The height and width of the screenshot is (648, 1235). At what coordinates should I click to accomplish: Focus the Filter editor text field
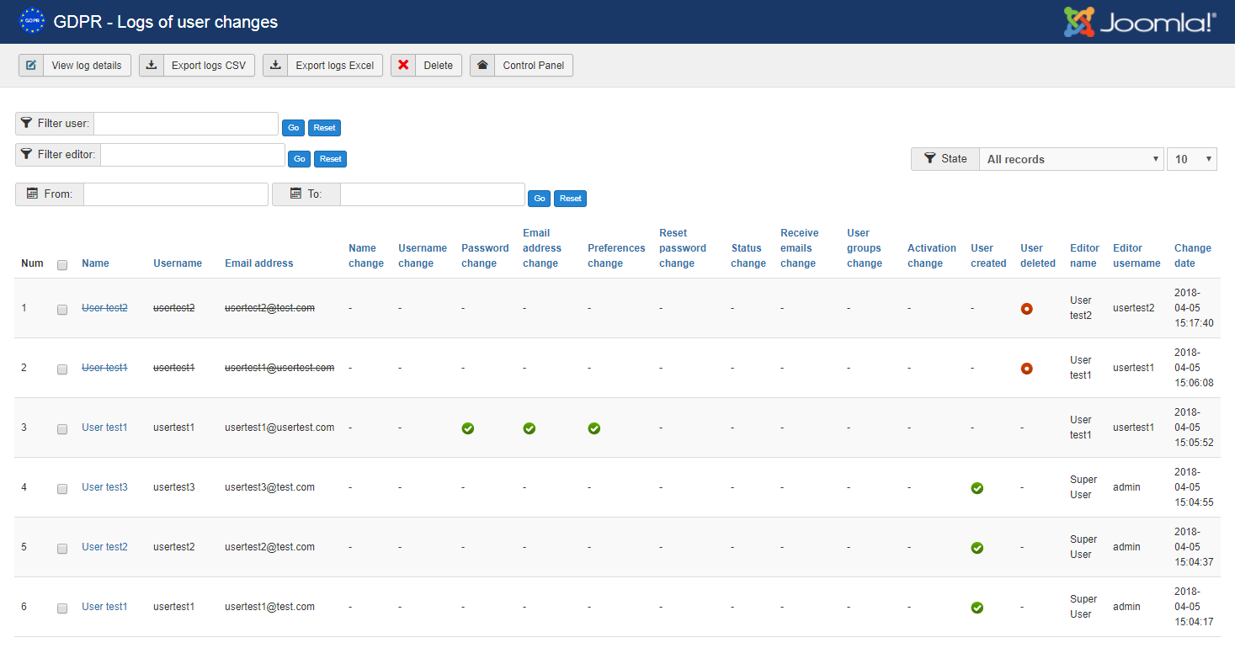pyautogui.click(x=193, y=155)
